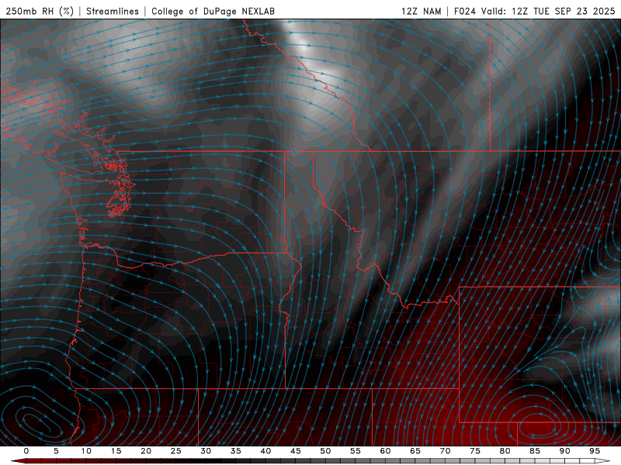Click the "5" colorbar label
Screen dimensions: 621x465
coord(56,451)
